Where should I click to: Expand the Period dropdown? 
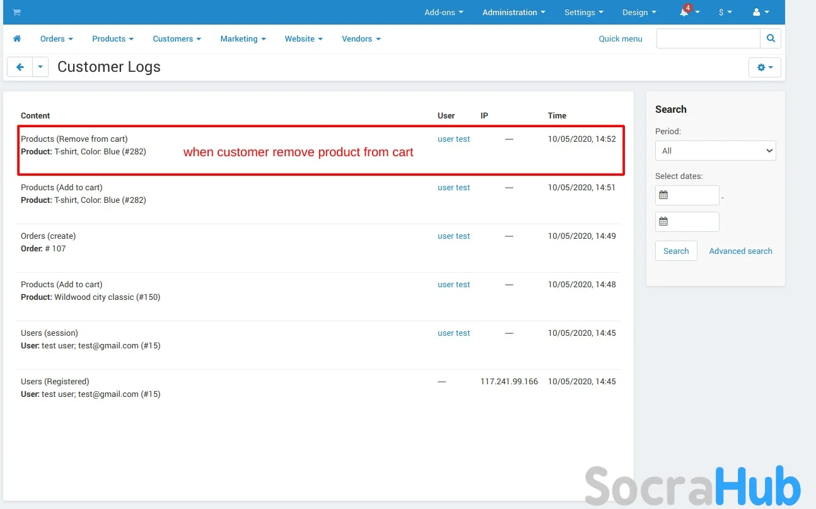(715, 151)
